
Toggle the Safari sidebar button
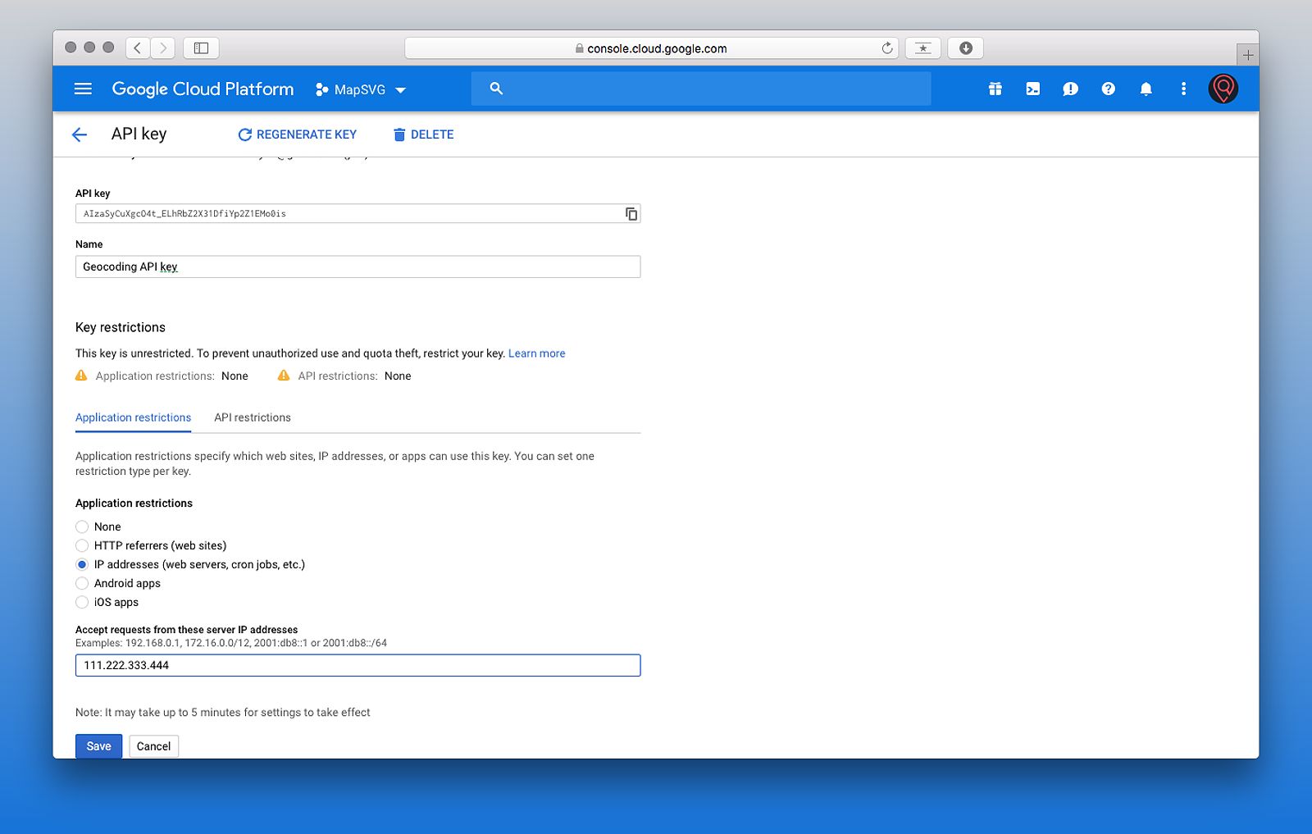coord(201,48)
